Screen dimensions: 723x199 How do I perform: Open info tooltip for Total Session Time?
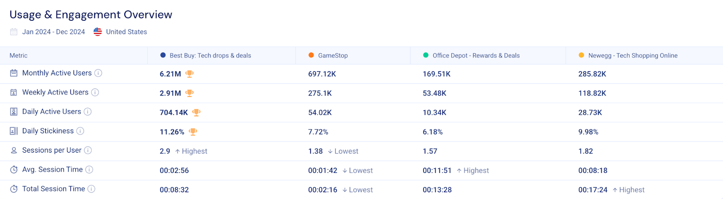(91, 189)
